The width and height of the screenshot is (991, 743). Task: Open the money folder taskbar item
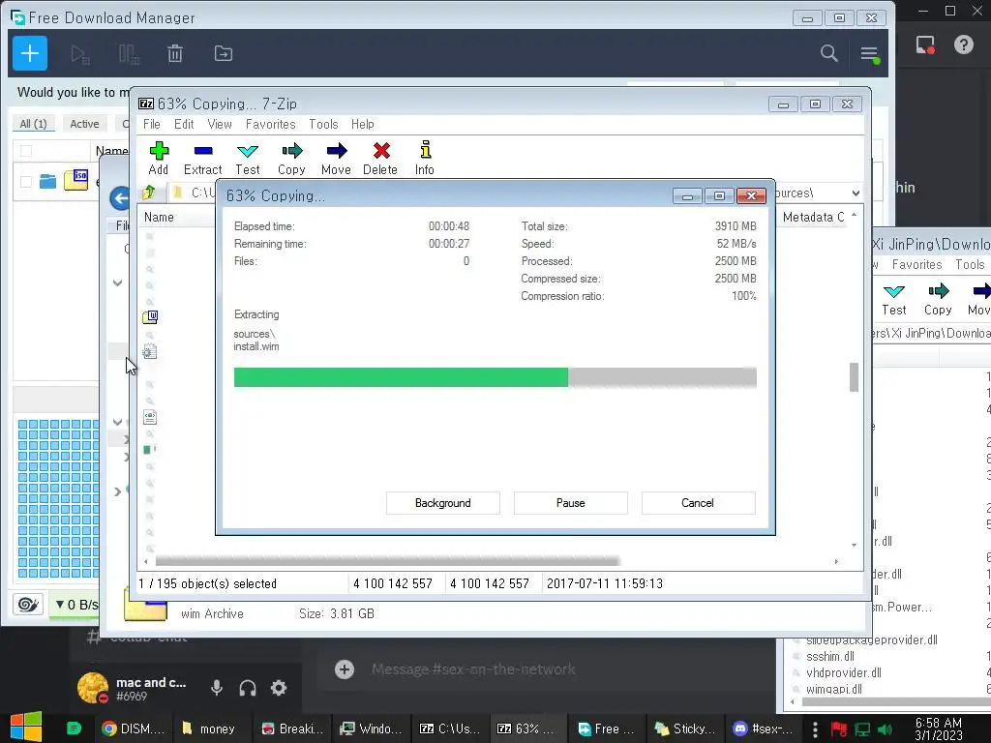click(209, 729)
